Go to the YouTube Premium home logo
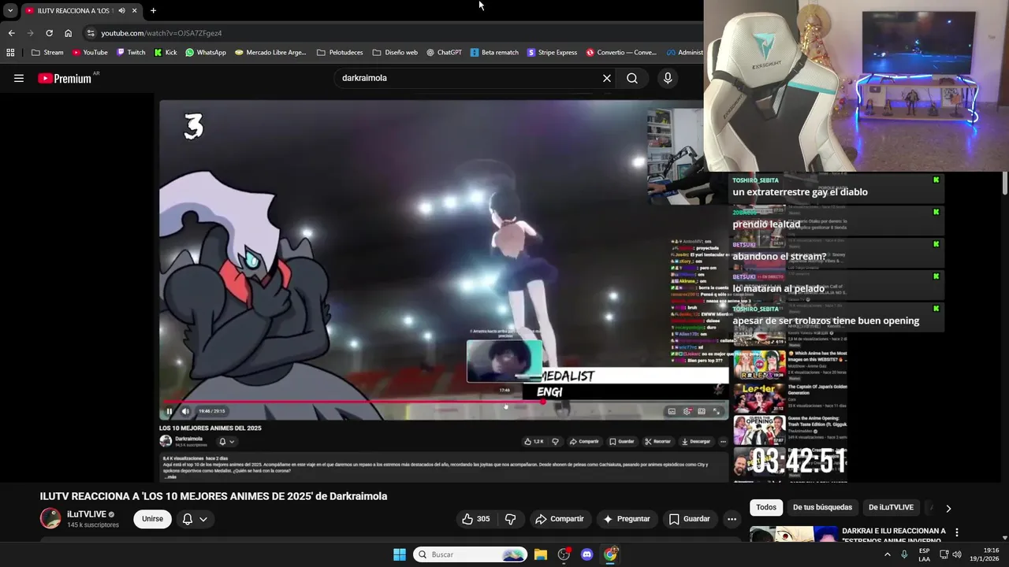Screen dimensions: 1009x567 pos(66,78)
